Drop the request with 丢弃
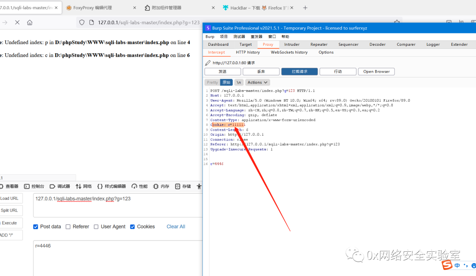This screenshot has height=276, width=476. tap(261, 72)
